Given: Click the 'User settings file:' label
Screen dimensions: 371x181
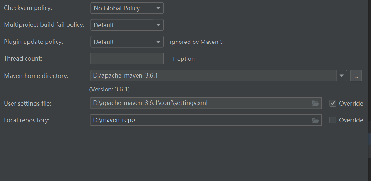Looking at the screenshot, I should (27, 103).
